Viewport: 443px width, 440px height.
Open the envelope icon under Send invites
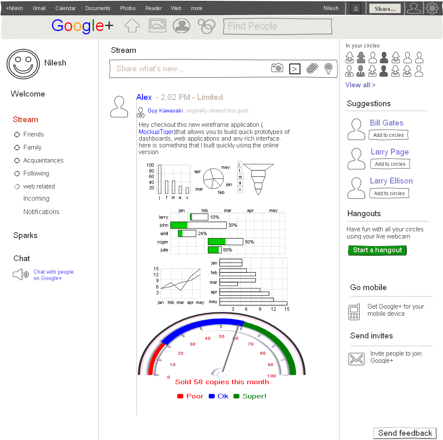(x=356, y=359)
